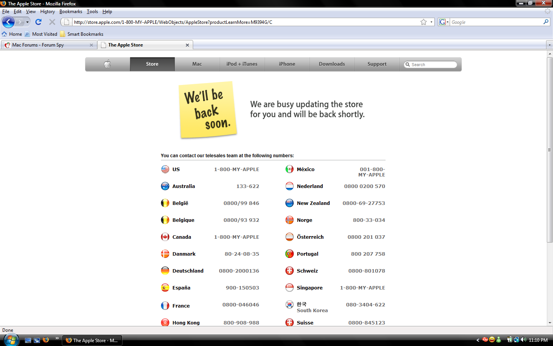Click the Schweiz flag icon
Screen dimensions: 553x346
tap(290, 271)
